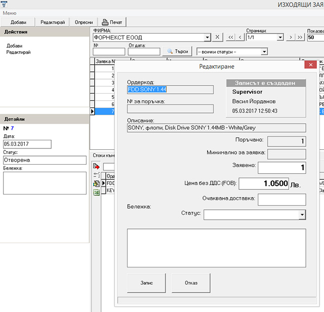Click Редактирай toolbar button
The height and width of the screenshot is (312, 324).
(53, 22)
